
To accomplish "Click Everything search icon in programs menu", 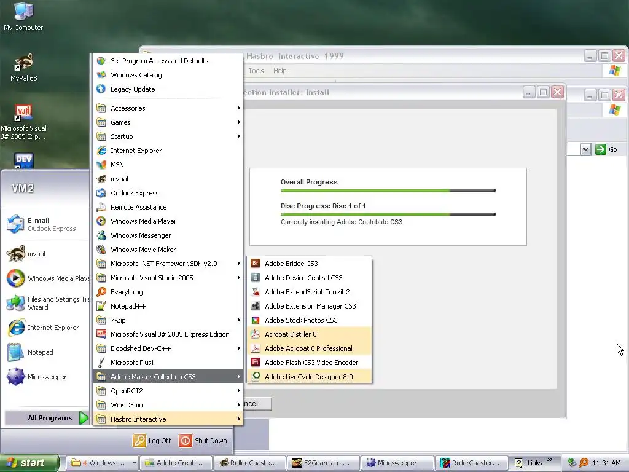I will click(101, 292).
